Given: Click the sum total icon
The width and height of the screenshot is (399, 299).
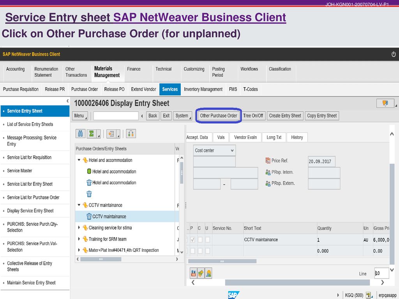Looking at the screenshot, I should click(92, 134).
